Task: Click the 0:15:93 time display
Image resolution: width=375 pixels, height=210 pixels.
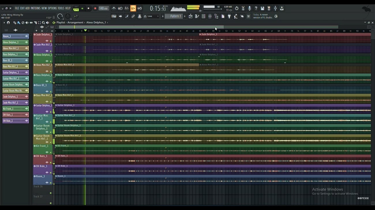Action: (x=158, y=9)
